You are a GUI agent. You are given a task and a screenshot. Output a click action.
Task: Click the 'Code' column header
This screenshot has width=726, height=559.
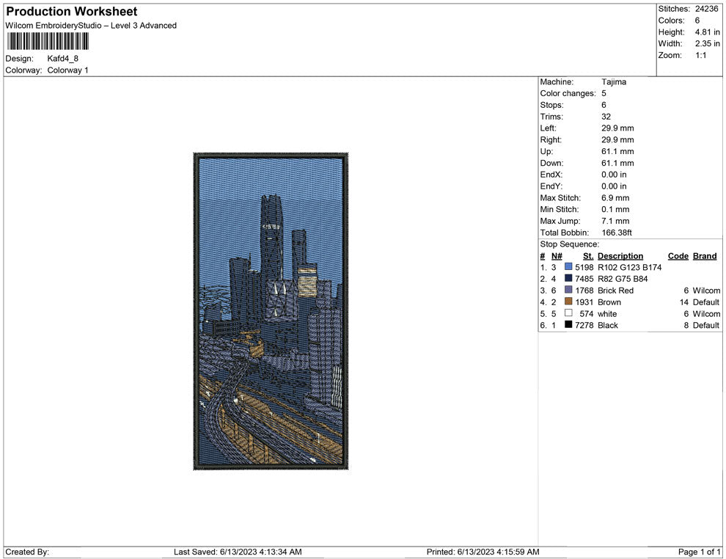click(678, 255)
